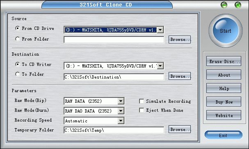The image size is (249, 149).
Task: Click the destination folder path field
Action: (114, 77)
